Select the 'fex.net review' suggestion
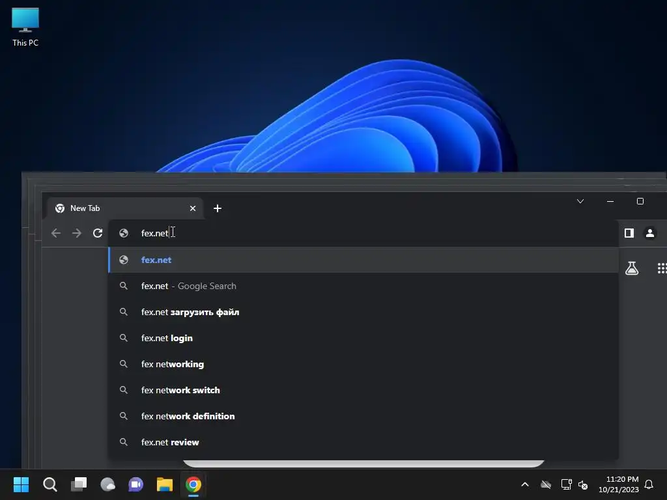This screenshot has width=667, height=500. (x=363, y=442)
